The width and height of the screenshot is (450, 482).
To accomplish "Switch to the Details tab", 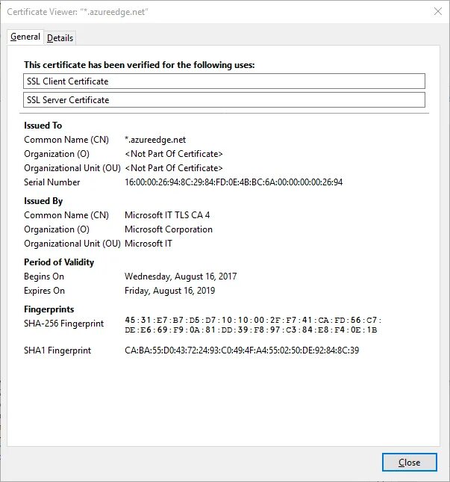I will pyautogui.click(x=60, y=38).
